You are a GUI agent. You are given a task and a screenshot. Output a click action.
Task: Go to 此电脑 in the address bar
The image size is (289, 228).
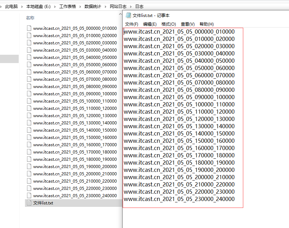pyautogui.click(x=11, y=7)
